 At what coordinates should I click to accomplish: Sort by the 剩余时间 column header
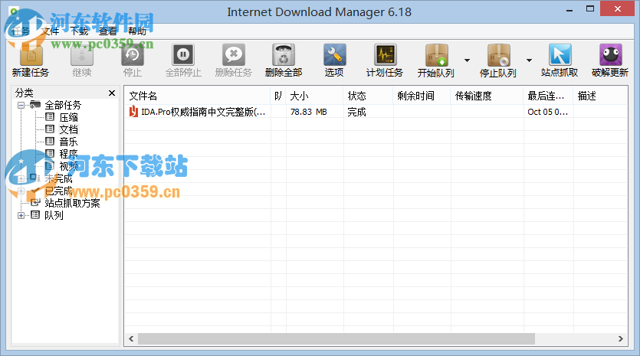coord(422,96)
